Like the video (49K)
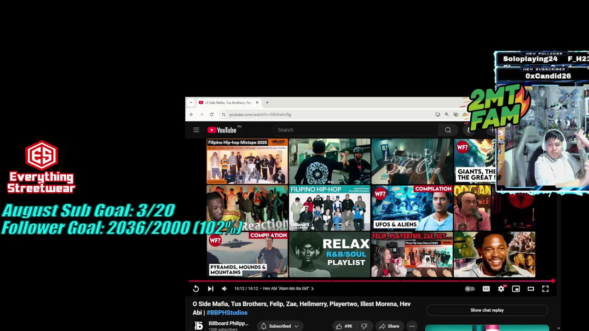 click(344, 326)
